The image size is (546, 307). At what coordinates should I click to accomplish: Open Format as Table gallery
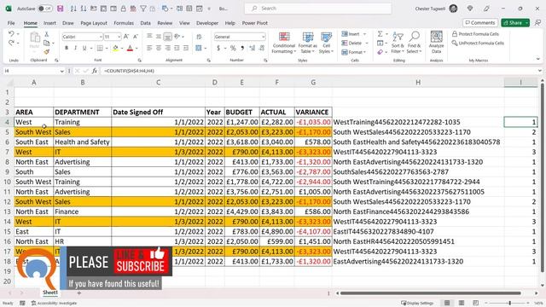pyautogui.click(x=307, y=43)
